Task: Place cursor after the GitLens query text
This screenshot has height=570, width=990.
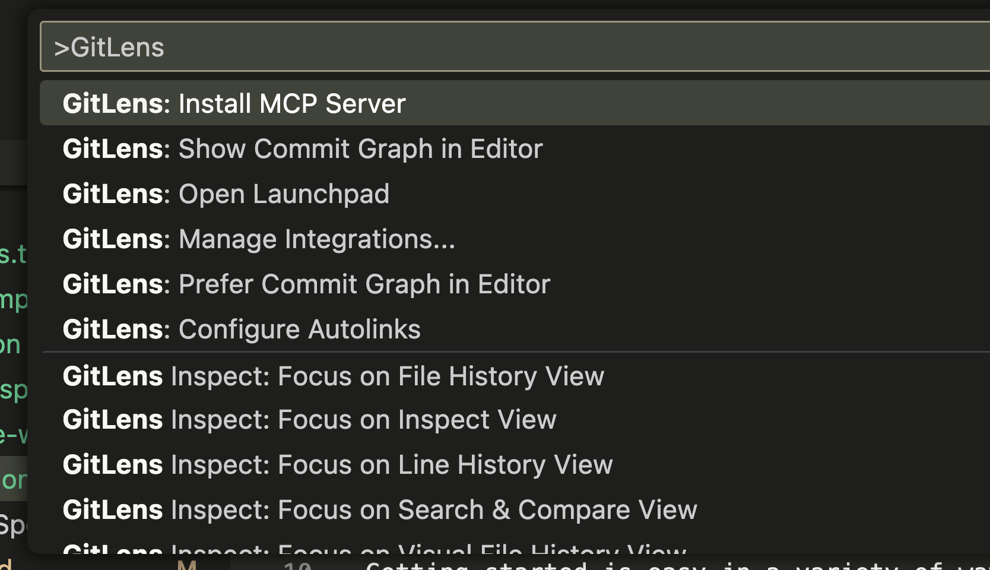Action: point(169,46)
